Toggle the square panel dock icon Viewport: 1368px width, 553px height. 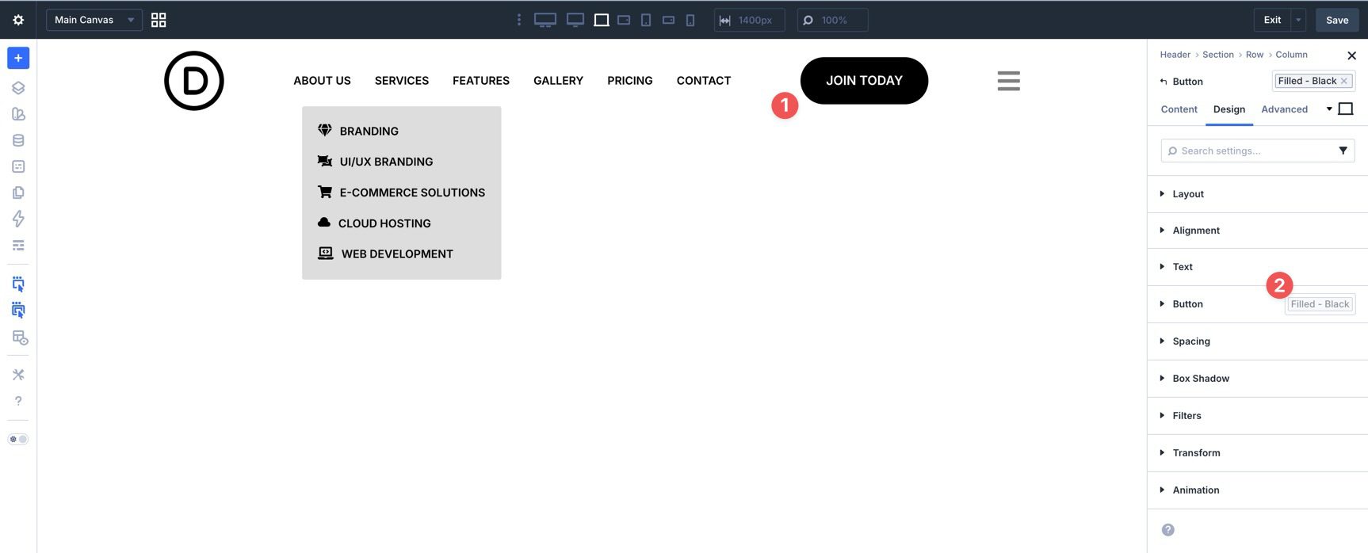[x=1345, y=109]
